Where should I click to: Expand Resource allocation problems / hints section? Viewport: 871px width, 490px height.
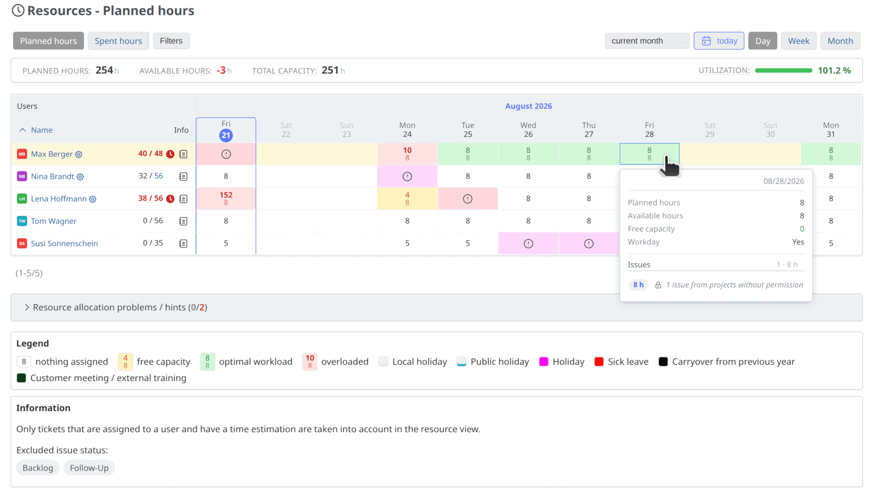click(x=116, y=307)
